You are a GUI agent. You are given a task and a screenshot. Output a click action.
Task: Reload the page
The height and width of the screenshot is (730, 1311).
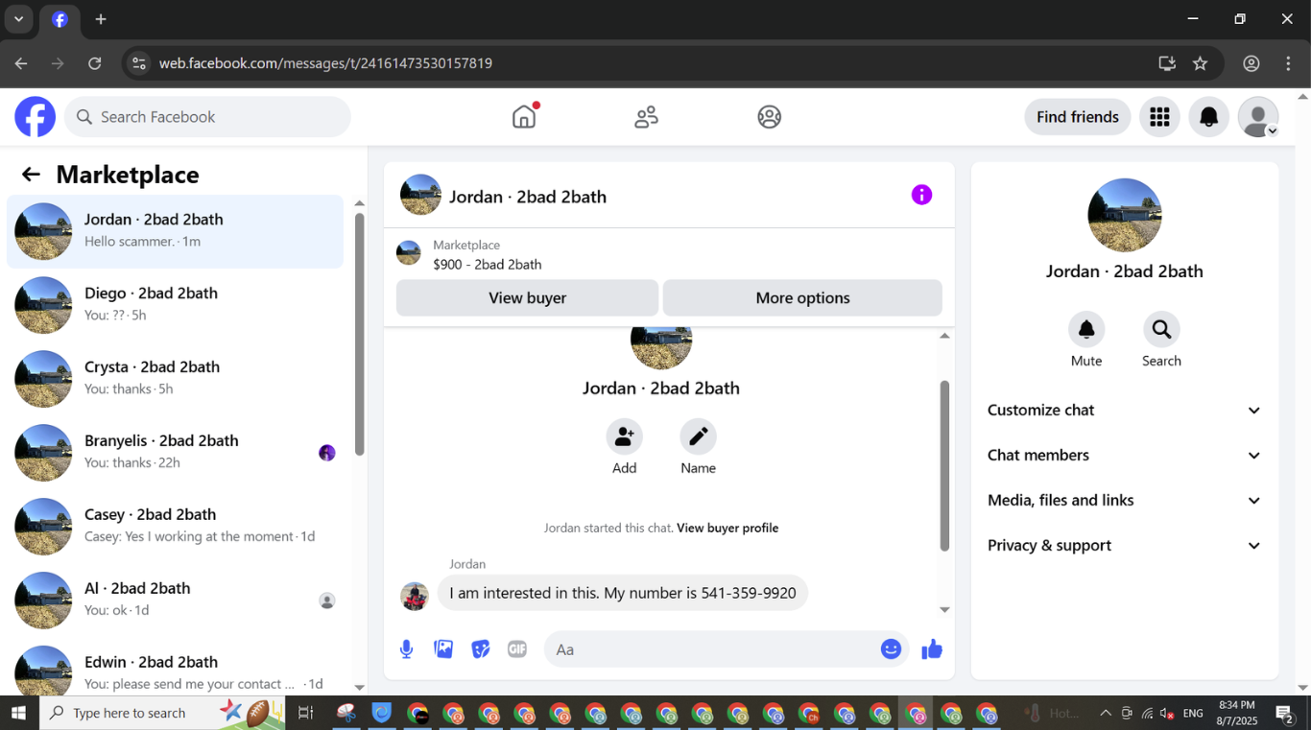pos(95,63)
